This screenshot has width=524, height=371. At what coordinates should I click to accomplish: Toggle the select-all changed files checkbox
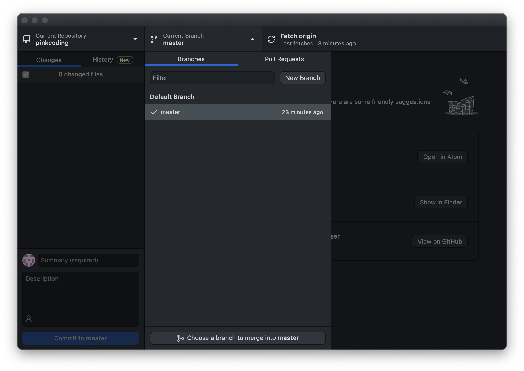pyautogui.click(x=26, y=74)
